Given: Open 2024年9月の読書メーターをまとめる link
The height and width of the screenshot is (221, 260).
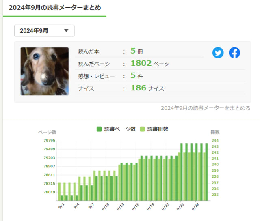Looking at the screenshot, I should [206, 108].
